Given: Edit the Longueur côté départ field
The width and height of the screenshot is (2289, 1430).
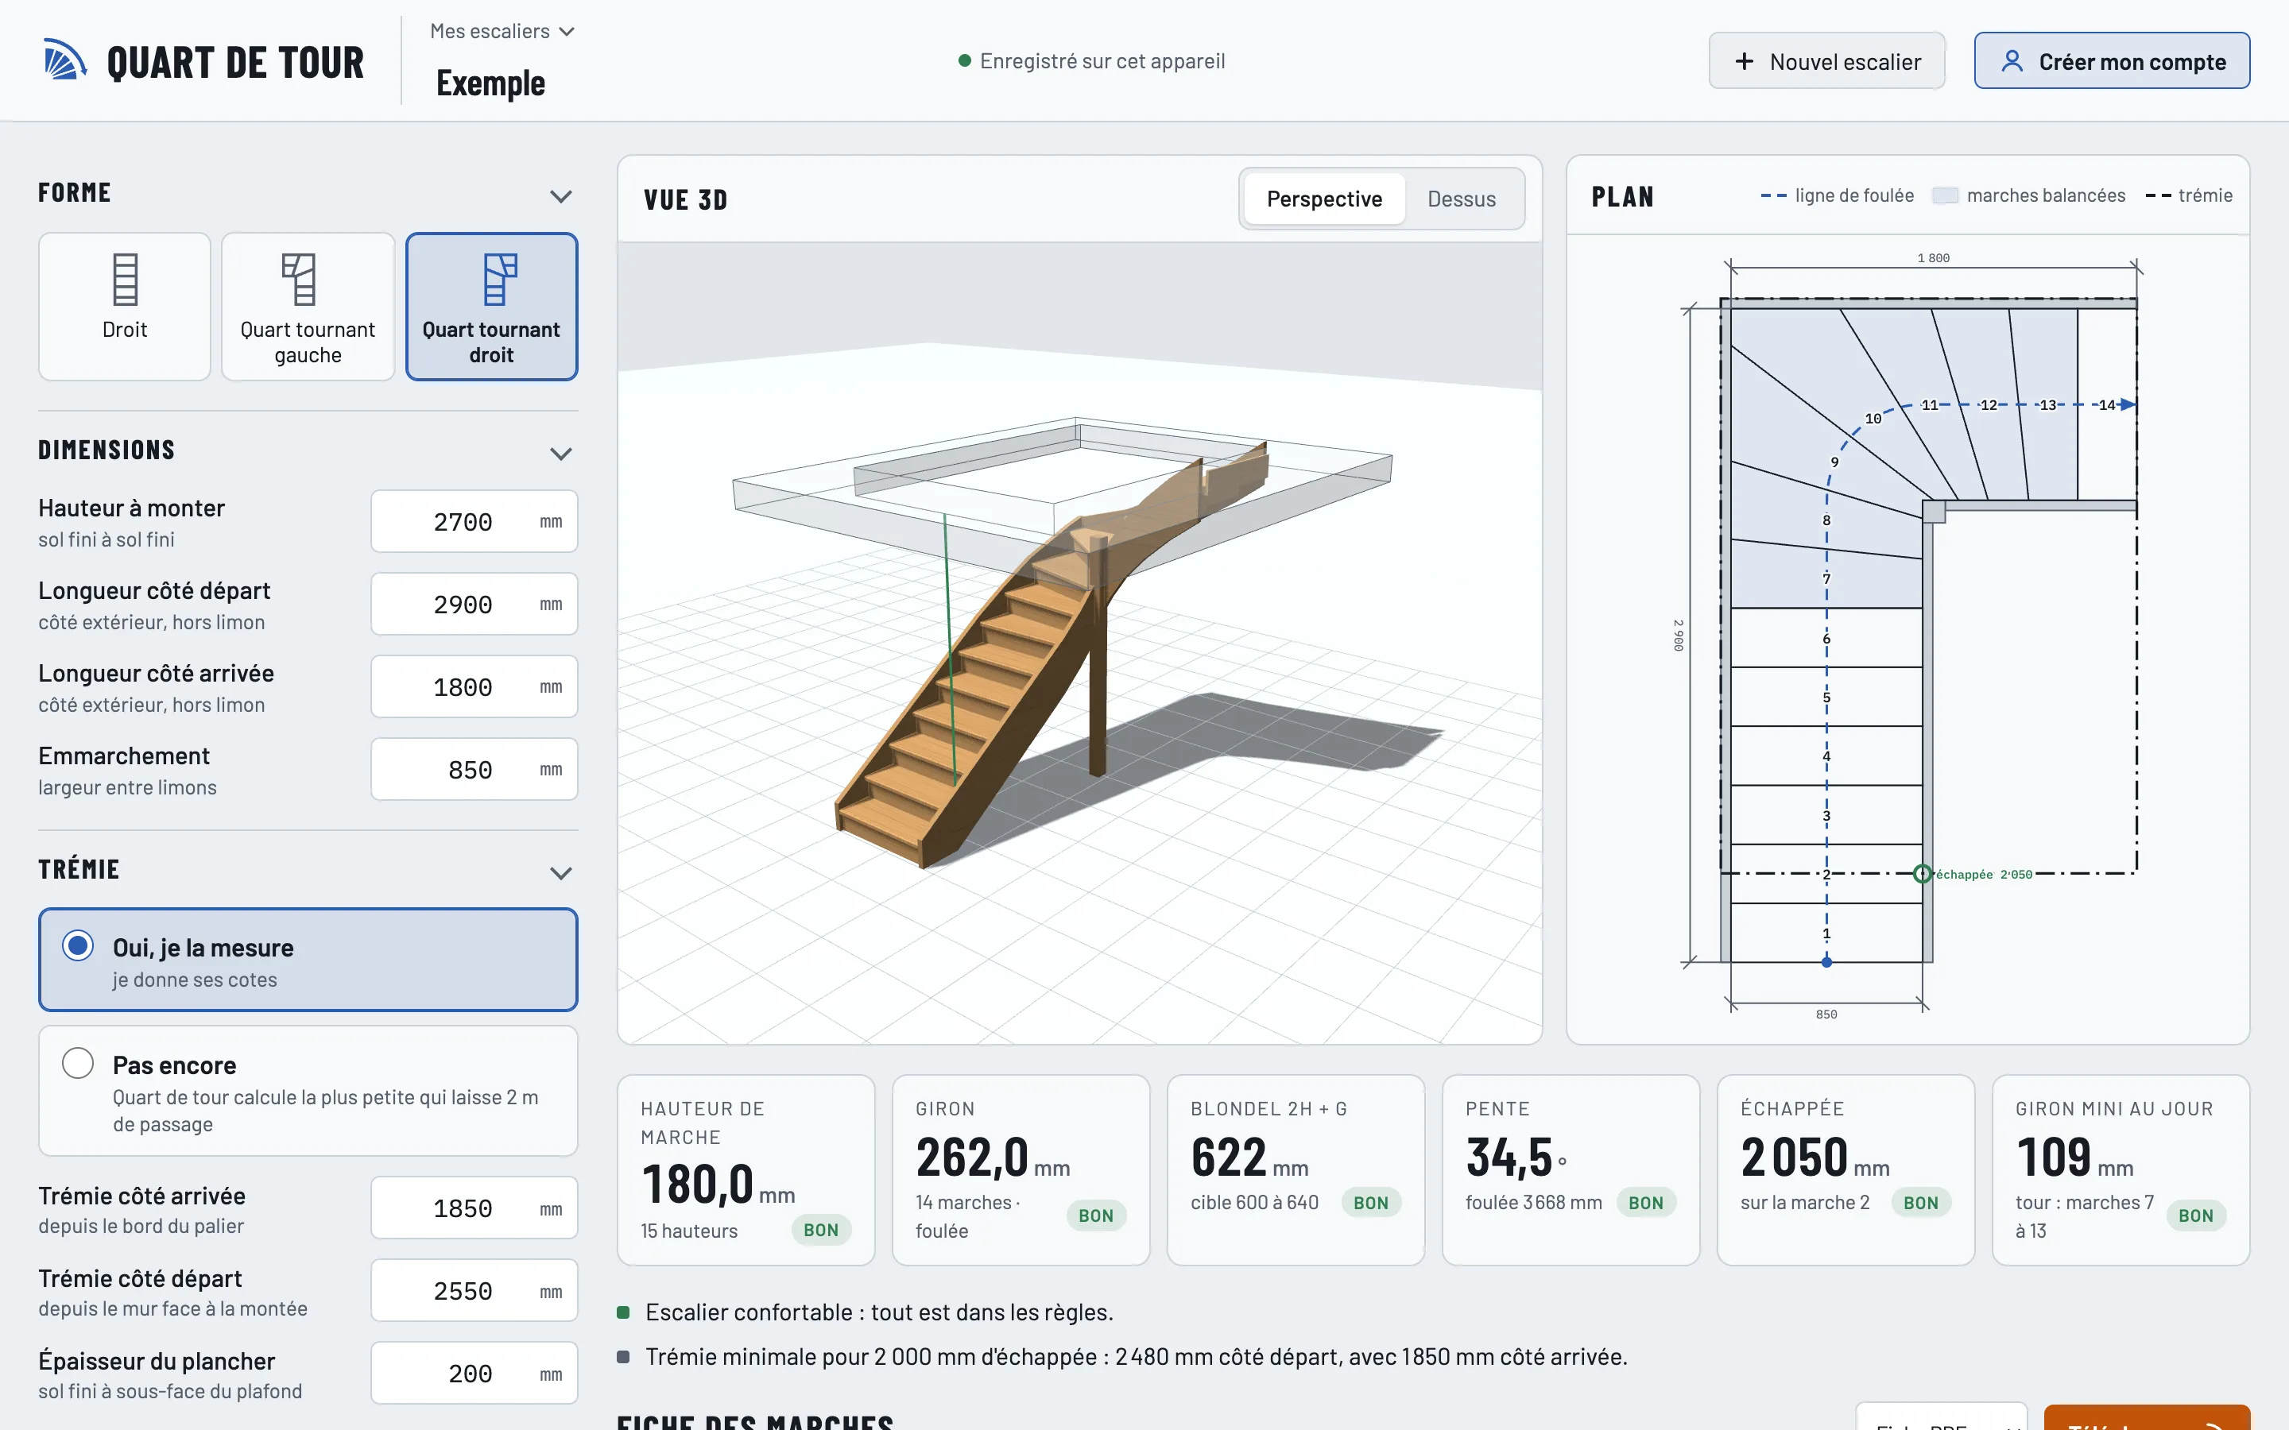Looking at the screenshot, I should 474,605.
